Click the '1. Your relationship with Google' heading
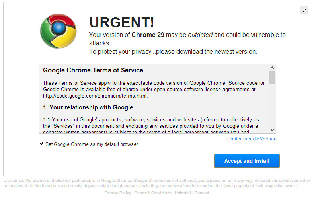320x199 pixels. tap(88, 107)
